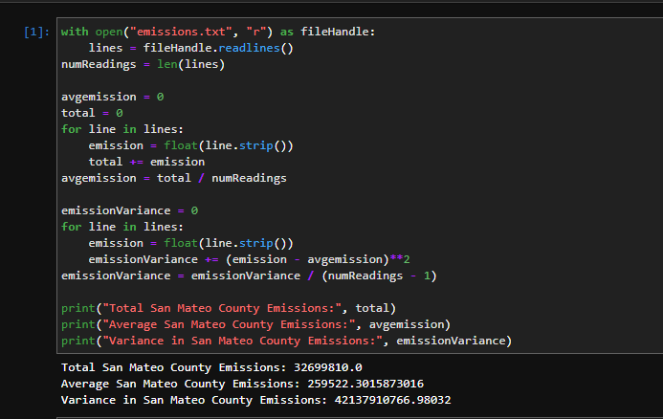
Task: Click the total += emission line
Action: tap(146, 162)
